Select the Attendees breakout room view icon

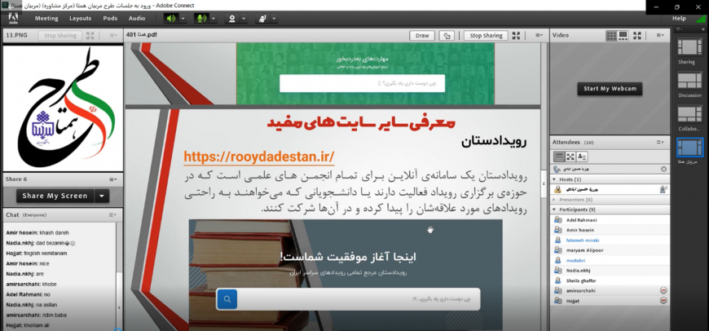click(x=570, y=157)
